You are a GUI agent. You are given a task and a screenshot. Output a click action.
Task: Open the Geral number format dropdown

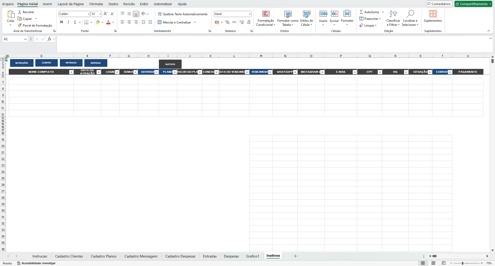[x=250, y=14]
